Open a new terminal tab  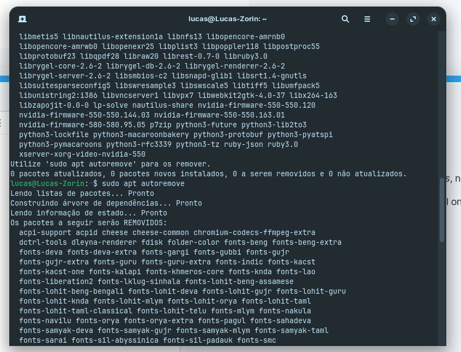[x=22, y=19]
